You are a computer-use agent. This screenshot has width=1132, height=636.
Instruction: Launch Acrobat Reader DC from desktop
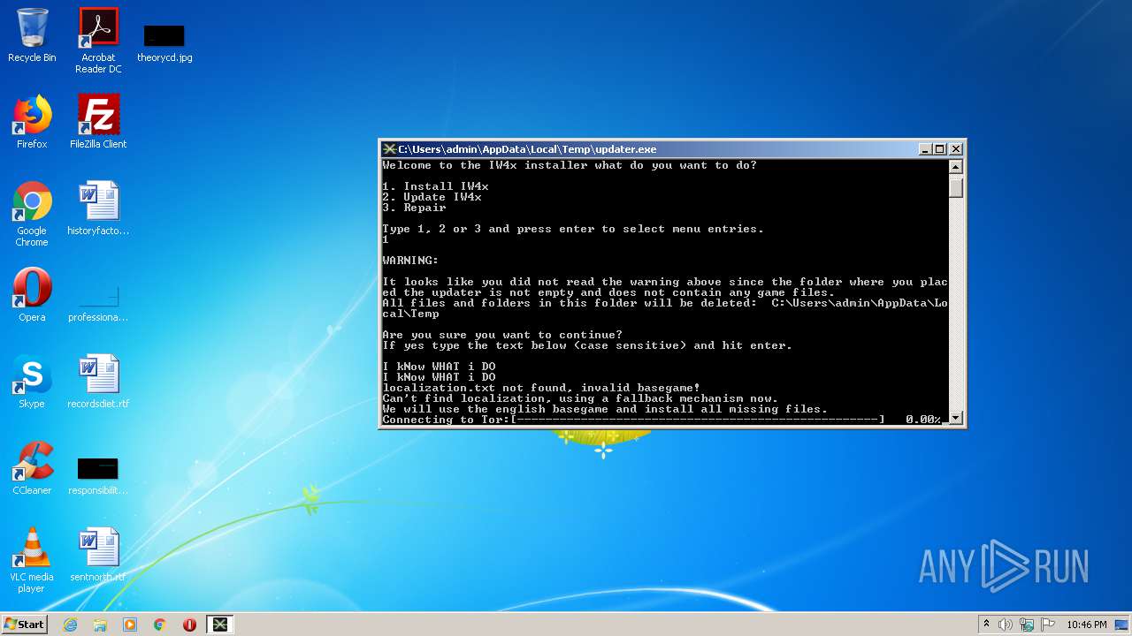pyautogui.click(x=98, y=41)
